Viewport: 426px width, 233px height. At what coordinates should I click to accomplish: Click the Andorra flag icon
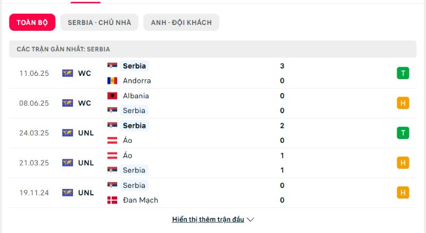coord(112,81)
